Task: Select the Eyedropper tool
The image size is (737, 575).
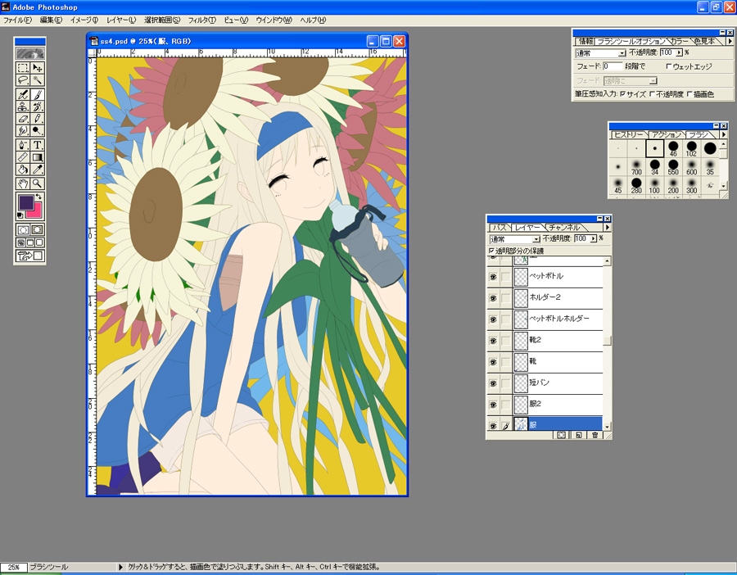Action: 37,170
